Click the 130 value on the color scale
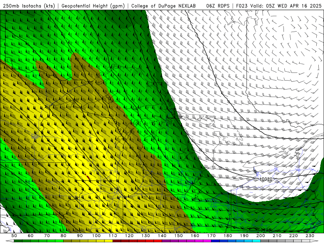The image size is (324, 243). tap(146, 236)
